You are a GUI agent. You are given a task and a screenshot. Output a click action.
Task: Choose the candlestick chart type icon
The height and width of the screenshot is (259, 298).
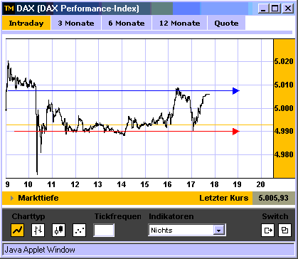[x=58, y=230]
